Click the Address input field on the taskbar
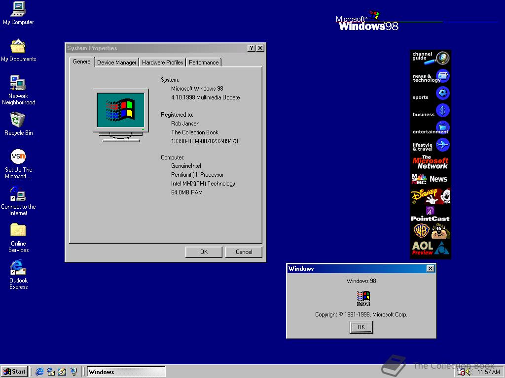This screenshot has height=378, width=505. pyautogui.click(x=126, y=372)
